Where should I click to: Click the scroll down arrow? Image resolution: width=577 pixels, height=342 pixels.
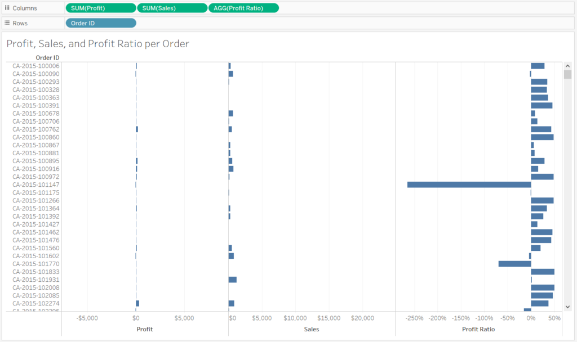[x=567, y=307]
